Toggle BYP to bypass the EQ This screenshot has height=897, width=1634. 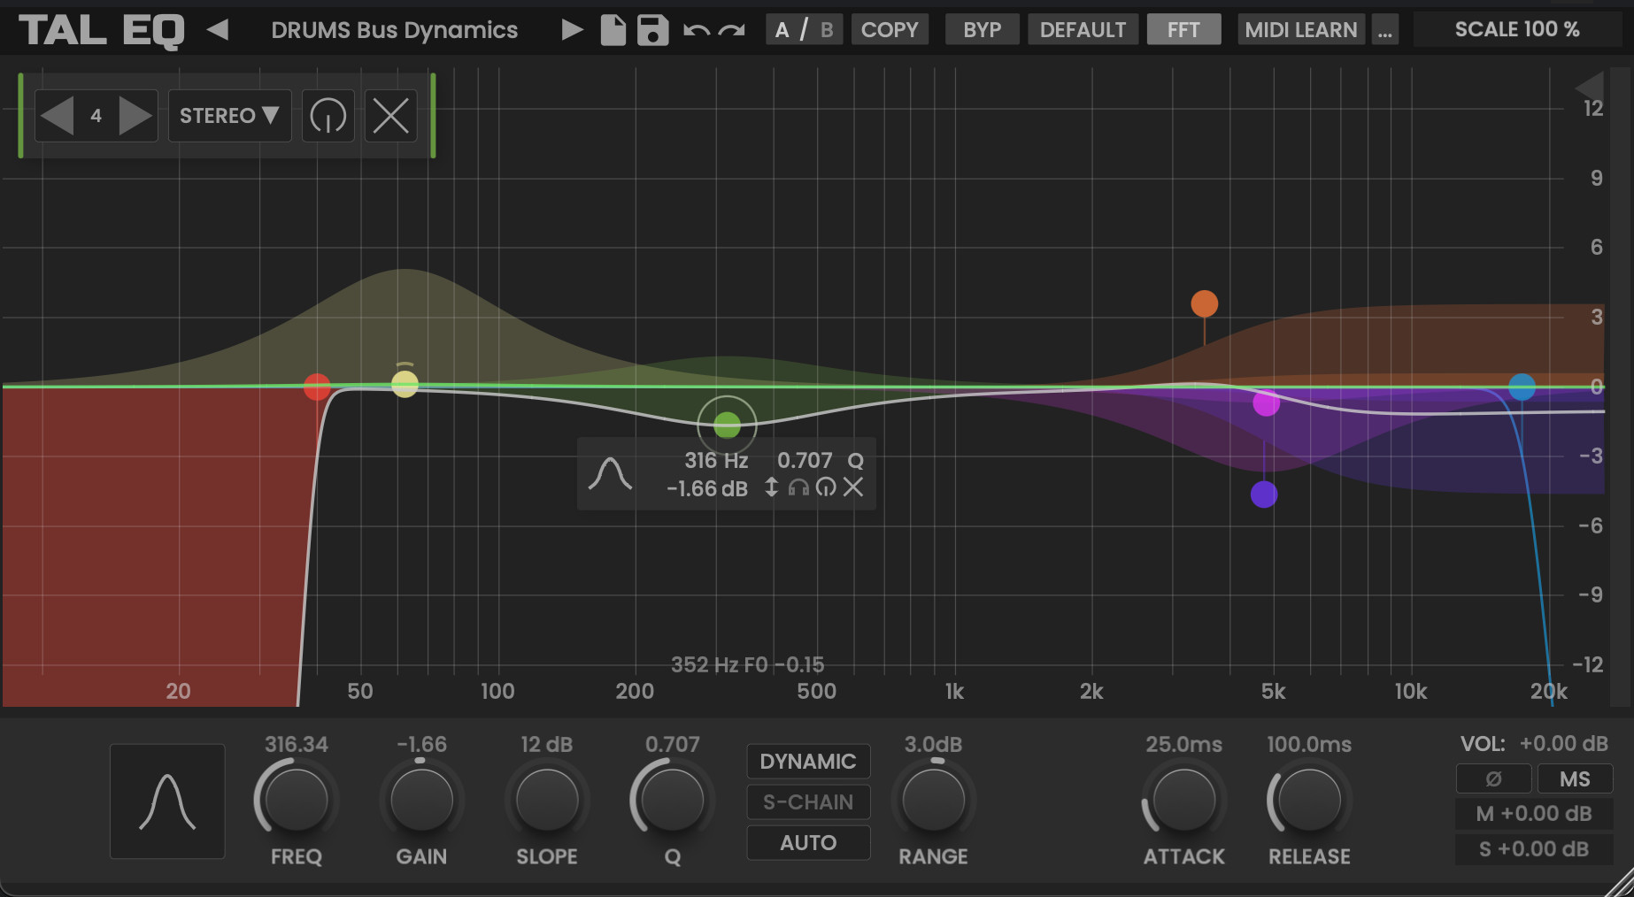coord(982,28)
